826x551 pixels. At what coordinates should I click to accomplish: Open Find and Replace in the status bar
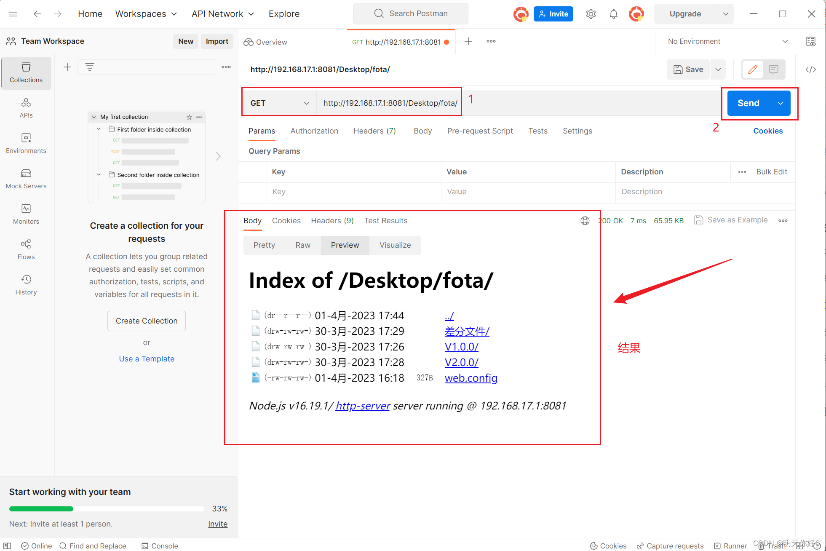(93, 546)
